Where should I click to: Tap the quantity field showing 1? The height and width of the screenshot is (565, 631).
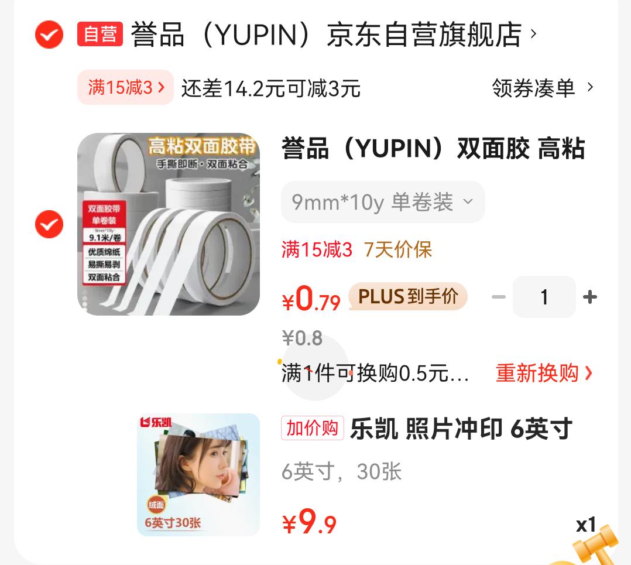click(x=544, y=297)
